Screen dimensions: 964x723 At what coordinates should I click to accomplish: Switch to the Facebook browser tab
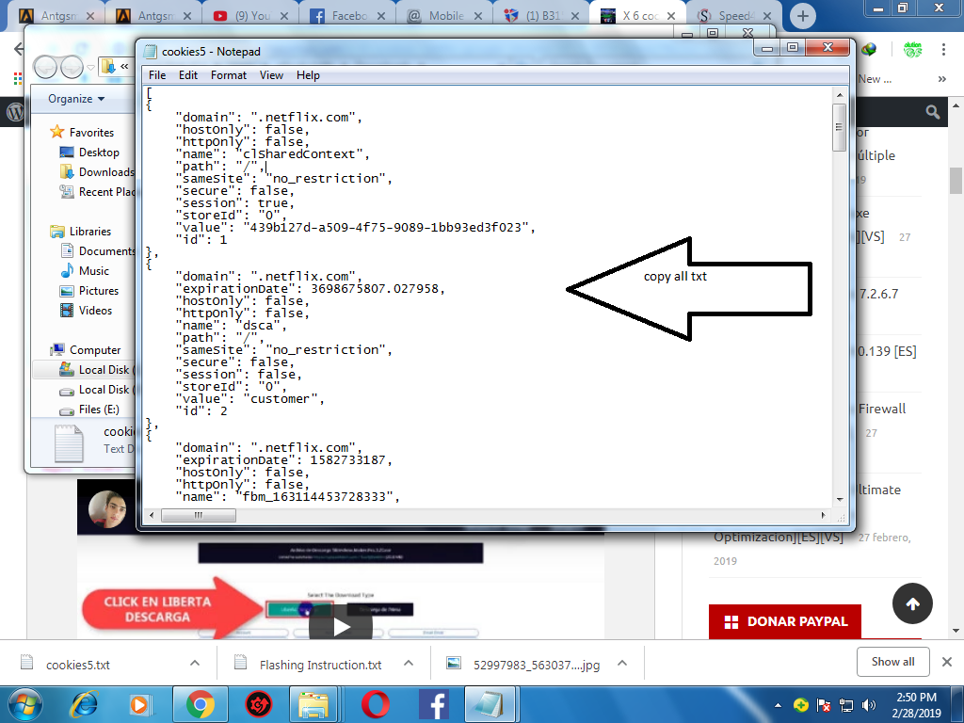(348, 16)
